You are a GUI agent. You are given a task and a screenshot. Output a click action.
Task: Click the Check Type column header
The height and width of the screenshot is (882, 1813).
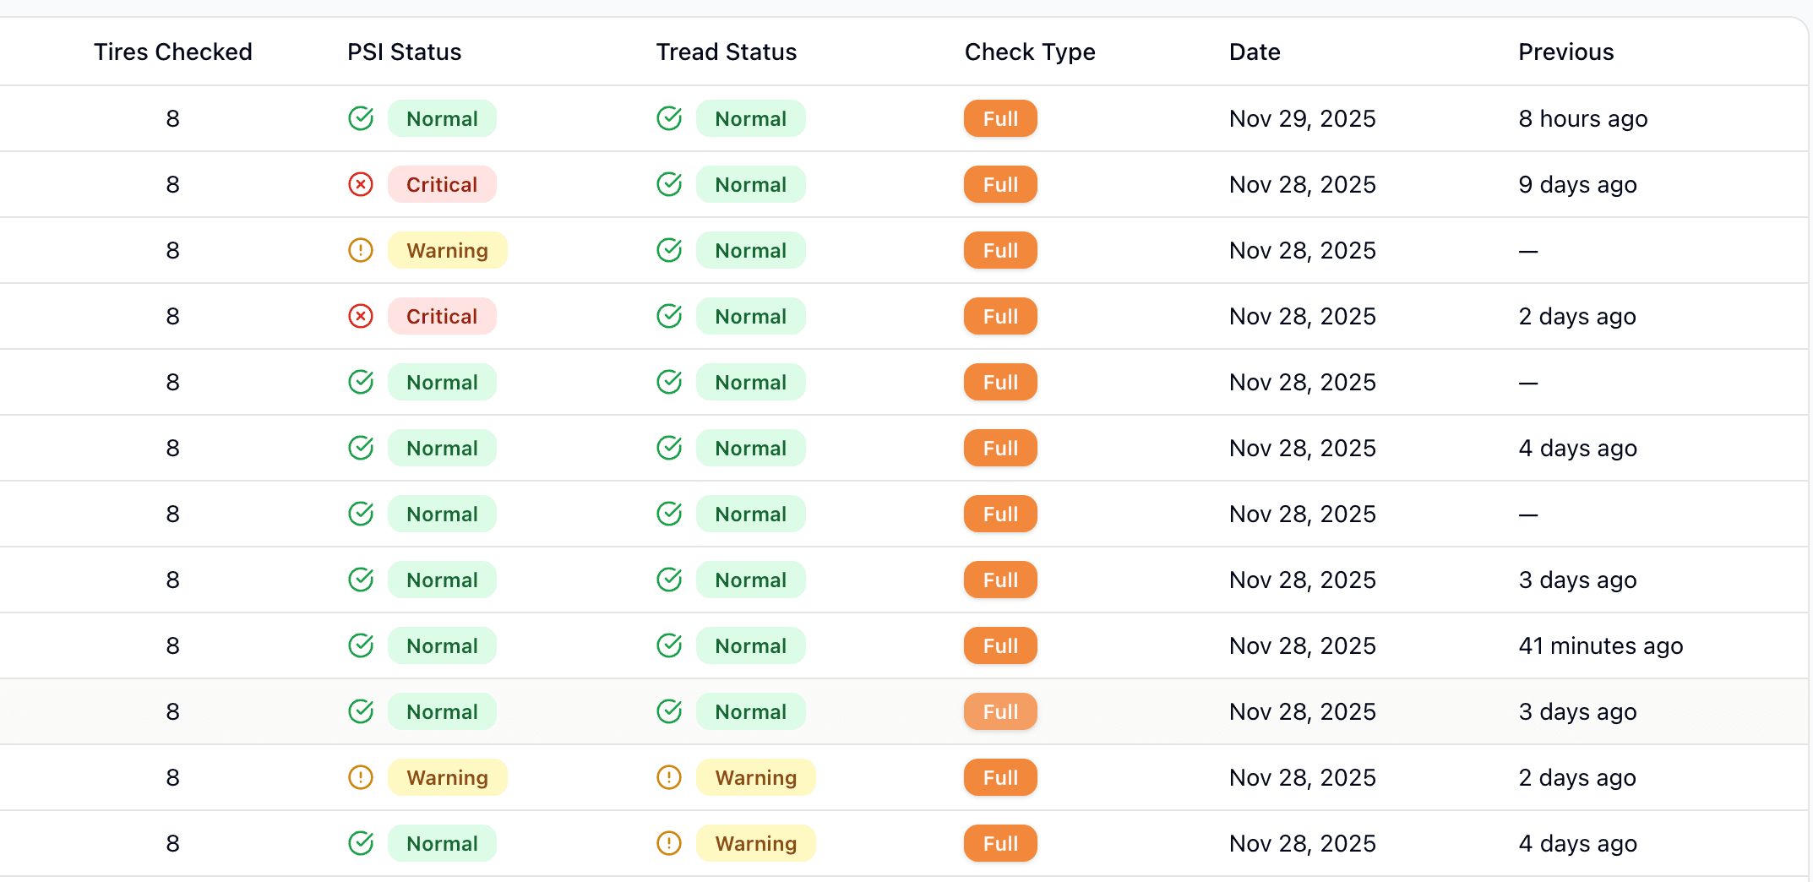(x=1029, y=52)
